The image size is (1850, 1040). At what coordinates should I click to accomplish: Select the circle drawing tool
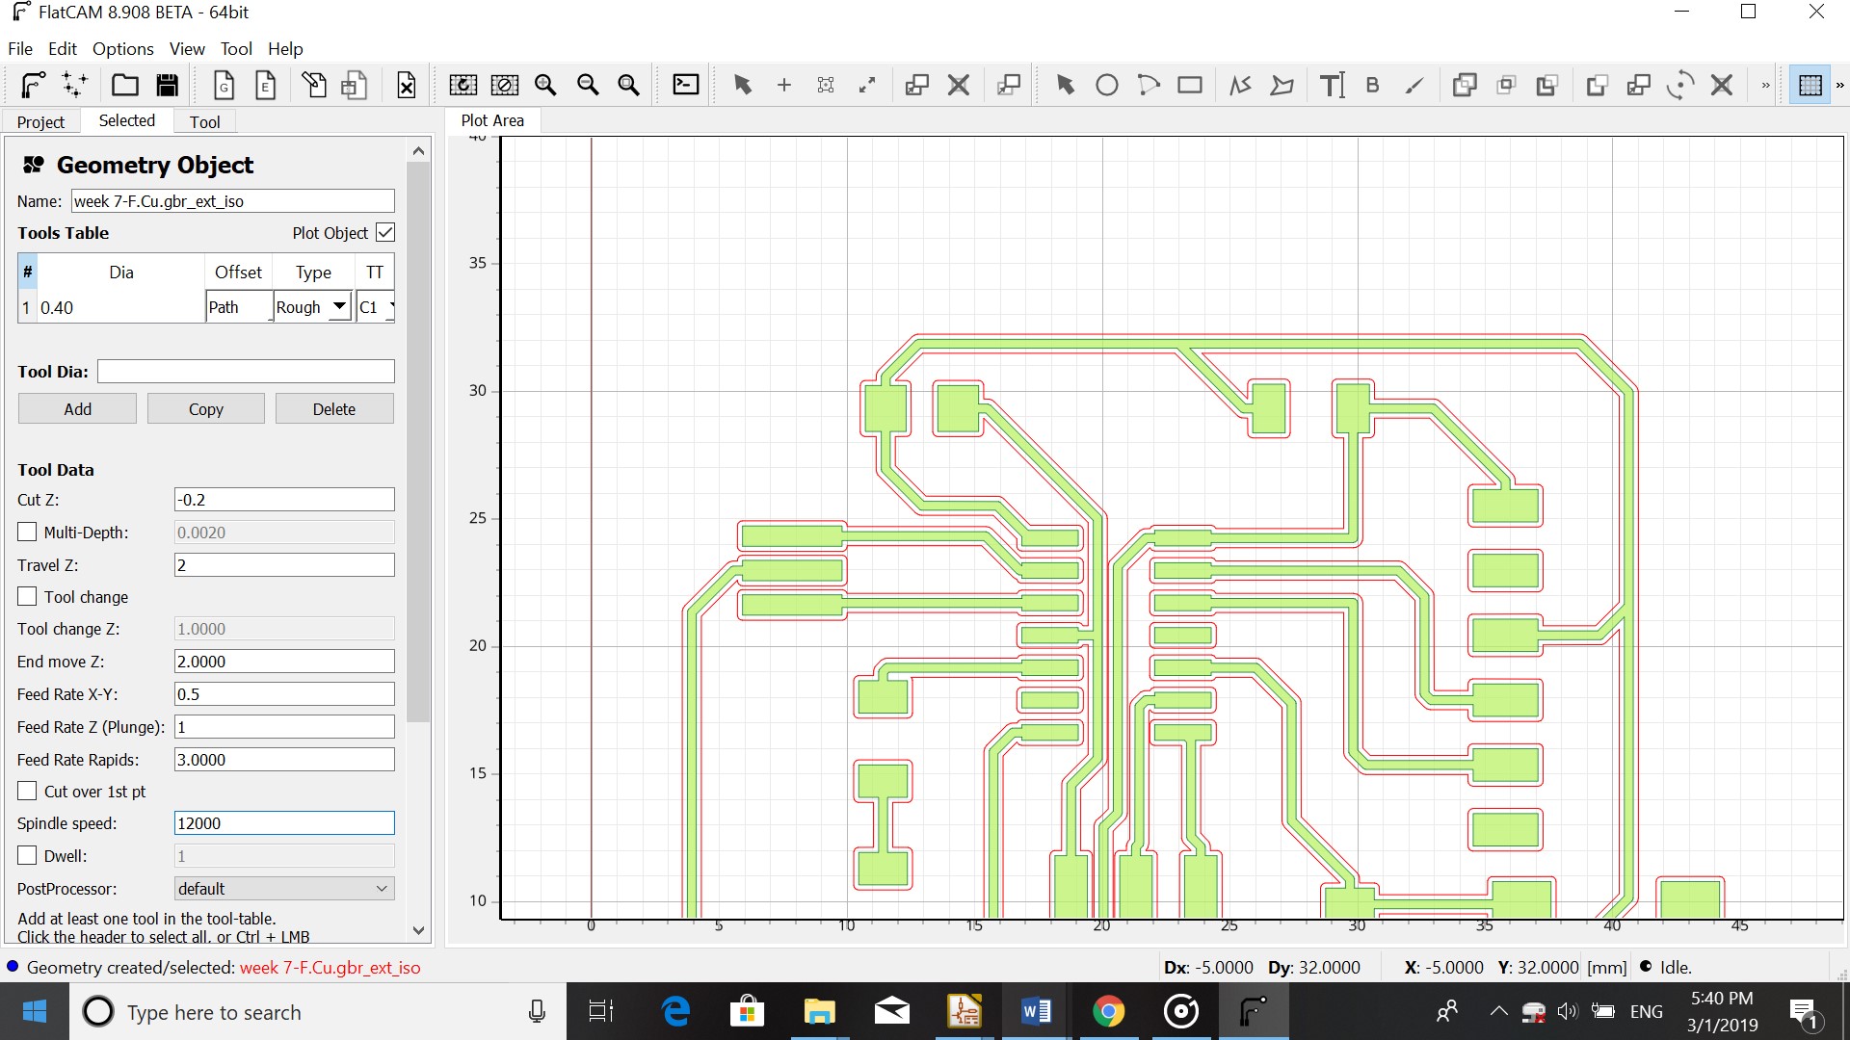click(1106, 86)
